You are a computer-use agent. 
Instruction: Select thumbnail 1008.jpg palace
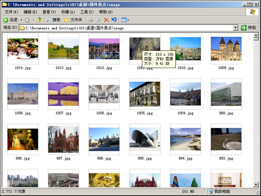coord(23,94)
